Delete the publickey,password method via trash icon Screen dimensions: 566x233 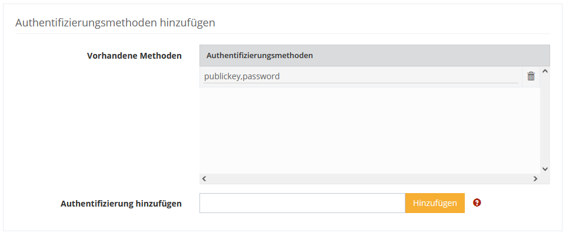click(x=531, y=76)
